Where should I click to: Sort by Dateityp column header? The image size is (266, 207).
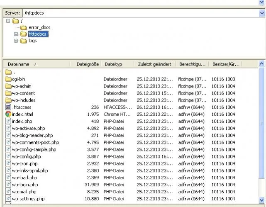117,64
